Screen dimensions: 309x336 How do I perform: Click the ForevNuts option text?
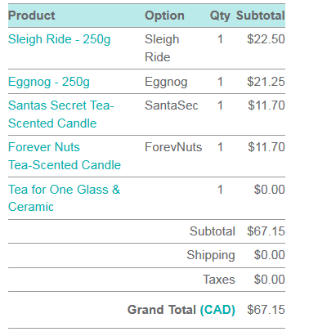coord(173,147)
